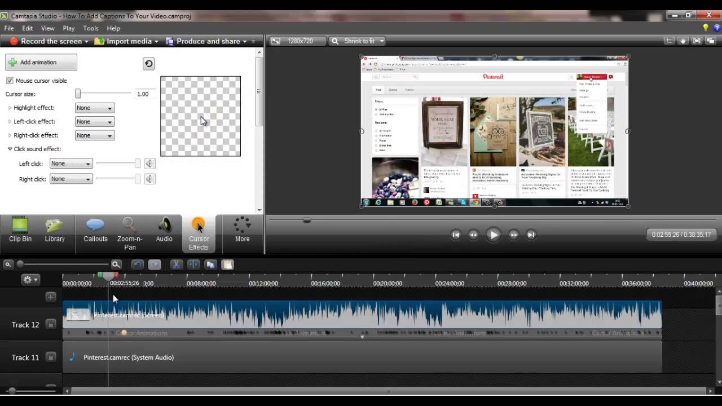The height and width of the screenshot is (406, 722).
Task: Open the Library tab
Action: tap(55, 230)
